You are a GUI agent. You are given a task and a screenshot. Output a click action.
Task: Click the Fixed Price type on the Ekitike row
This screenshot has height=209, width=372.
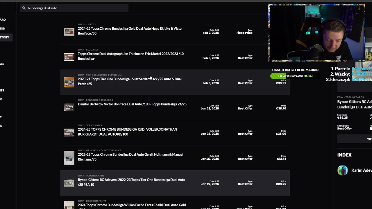click(x=244, y=33)
